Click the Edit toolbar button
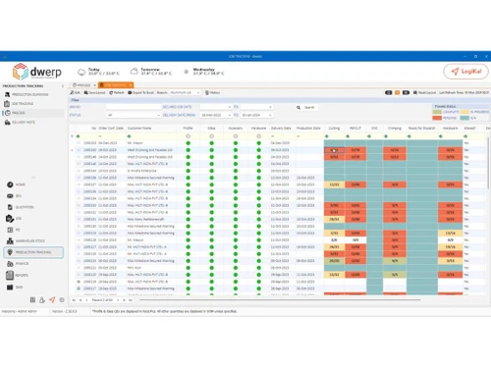This screenshot has width=491, height=368. tap(76, 93)
